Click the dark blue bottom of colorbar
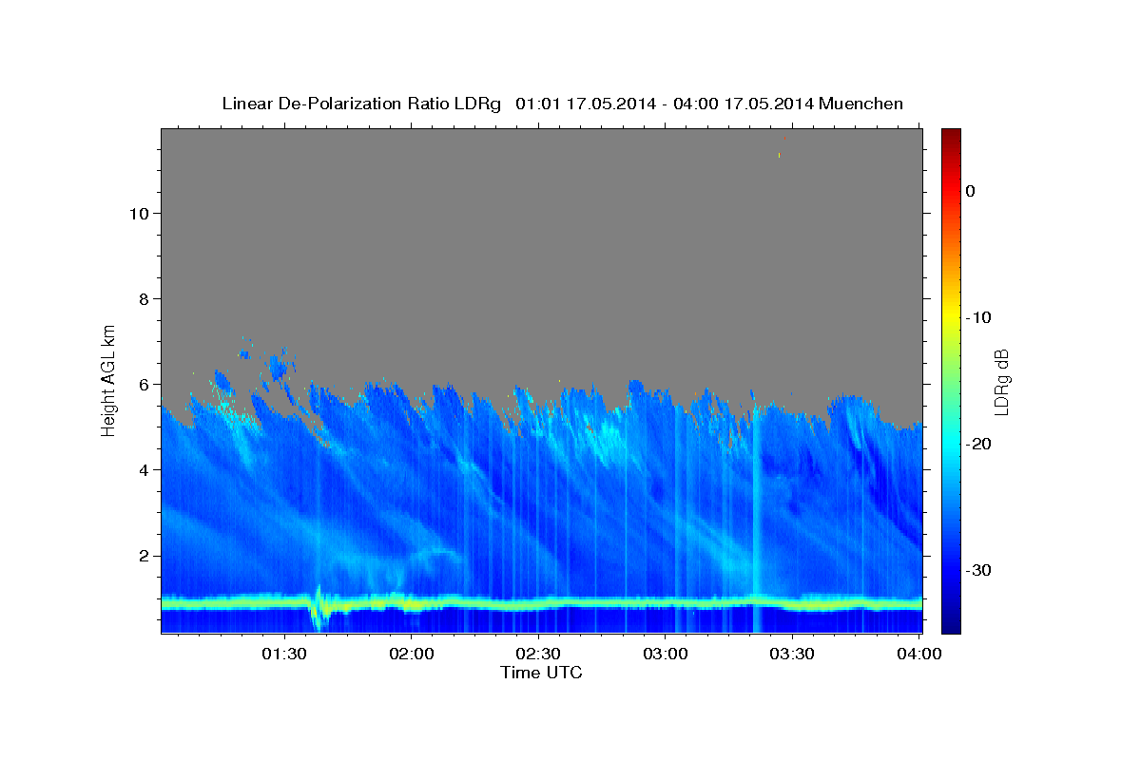Image resolution: width=1141 pixels, height=760 pixels. (x=951, y=626)
